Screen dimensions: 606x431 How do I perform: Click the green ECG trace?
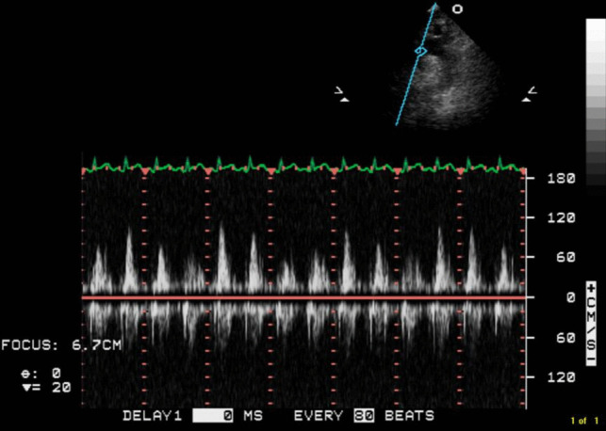pos(303,165)
